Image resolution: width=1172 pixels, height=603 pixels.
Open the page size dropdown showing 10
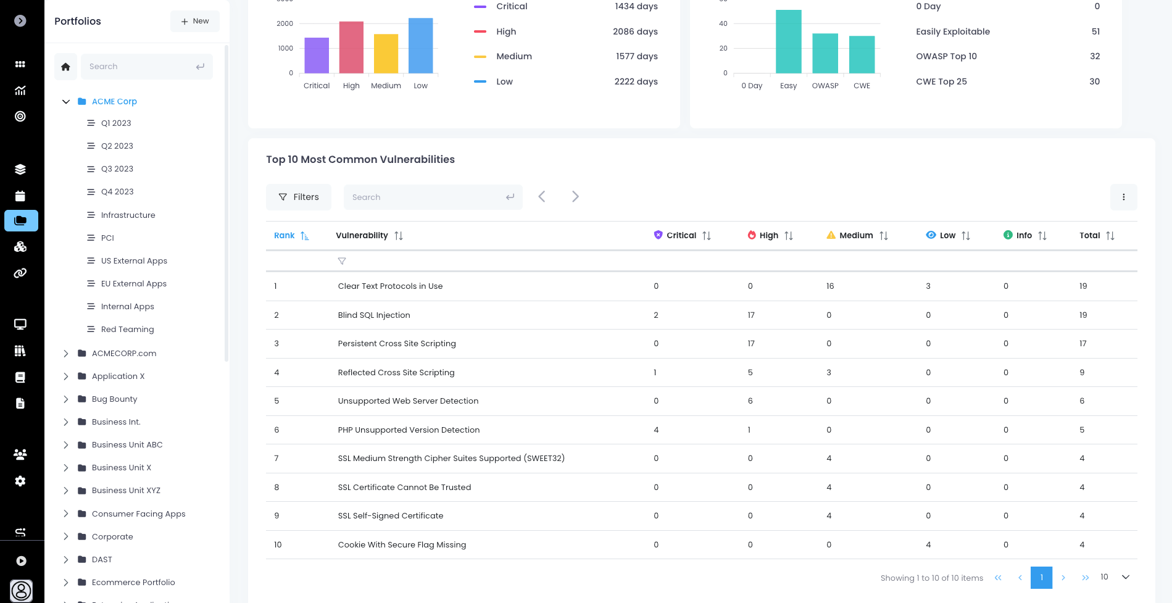click(x=1116, y=577)
